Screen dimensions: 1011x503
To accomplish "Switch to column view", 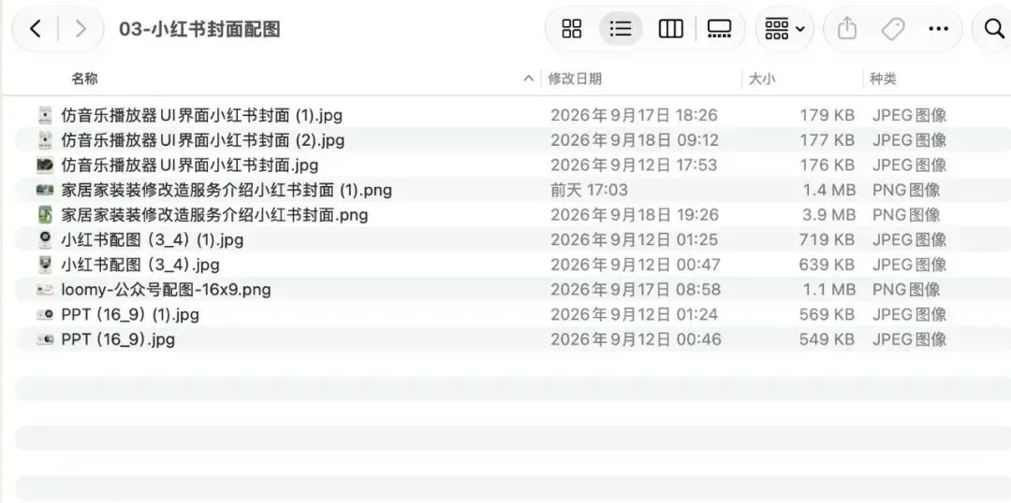I will (x=670, y=28).
